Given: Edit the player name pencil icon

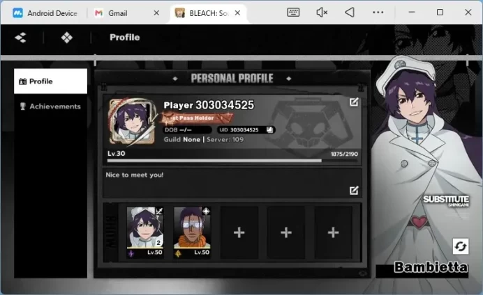Looking at the screenshot, I should pyautogui.click(x=354, y=102).
